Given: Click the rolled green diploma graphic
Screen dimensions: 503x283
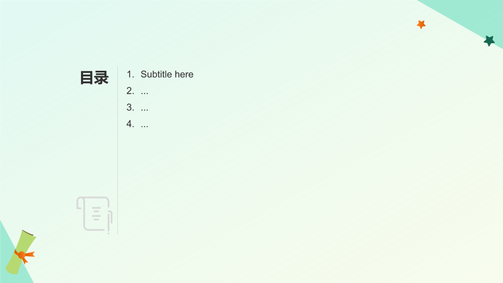Looking at the screenshot, I should click(x=21, y=252).
